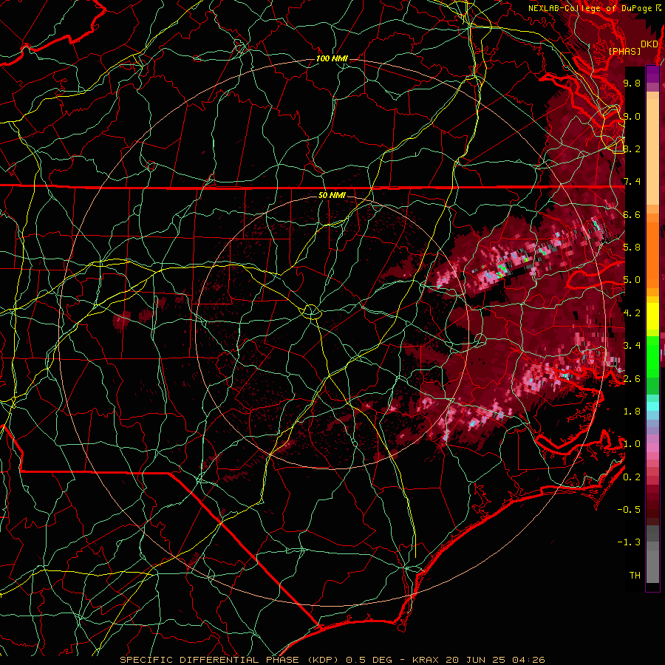Click the 3.4 value on the color scale
The image size is (665, 665).
point(632,346)
